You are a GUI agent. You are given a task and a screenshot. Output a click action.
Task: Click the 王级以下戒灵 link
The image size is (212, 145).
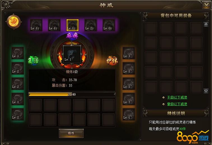coord(177,97)
